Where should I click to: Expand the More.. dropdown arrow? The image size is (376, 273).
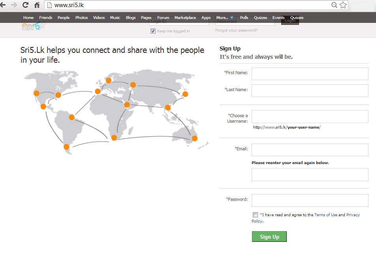tap(231, 18)
